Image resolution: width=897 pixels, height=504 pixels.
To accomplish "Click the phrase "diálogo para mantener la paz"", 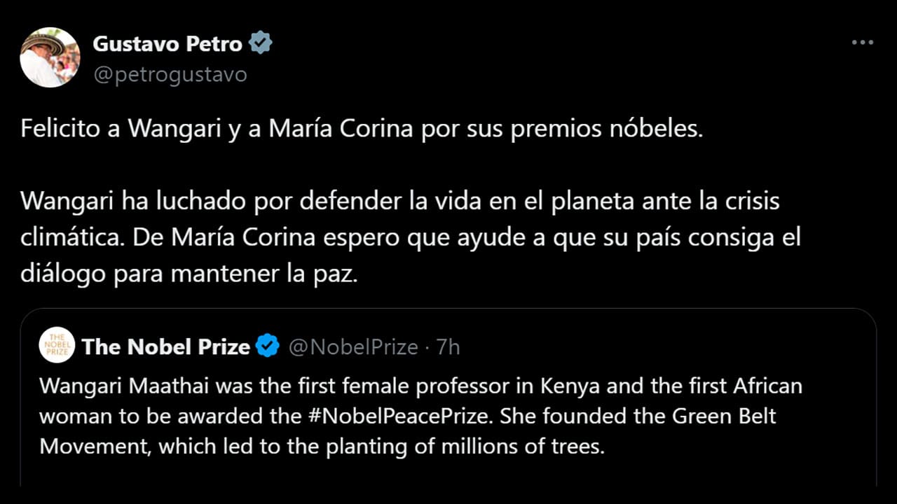I will click(189, 273).
